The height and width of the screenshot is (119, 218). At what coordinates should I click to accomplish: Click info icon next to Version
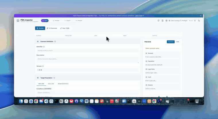tap(43, 66)
